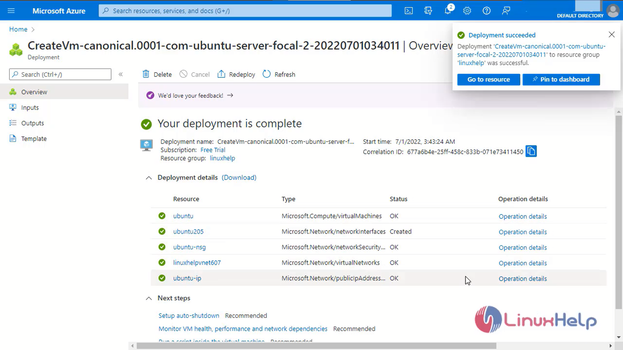Click the Inputs icon in sidebar
The height and width of the screenshot is (350, 623).
point(13,107)
